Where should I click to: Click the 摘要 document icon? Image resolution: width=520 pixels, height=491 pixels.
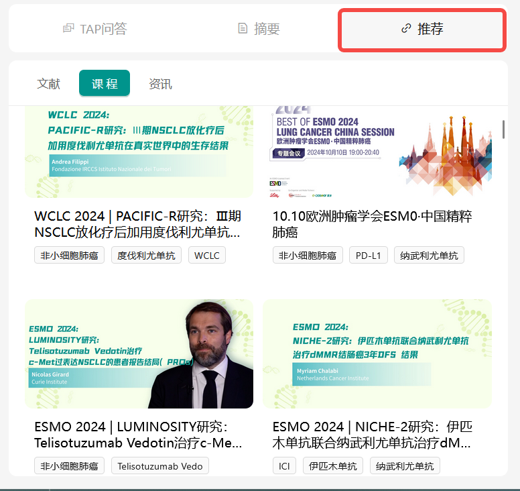click(243, 29)
